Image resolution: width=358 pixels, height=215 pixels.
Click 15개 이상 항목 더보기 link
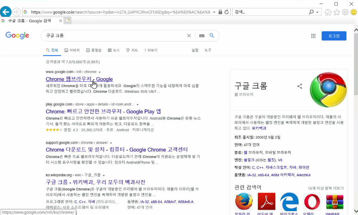326,188
